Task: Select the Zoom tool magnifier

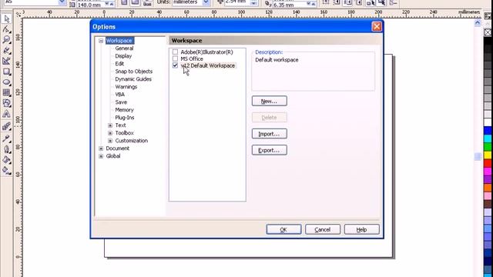Action: [6, 39]
